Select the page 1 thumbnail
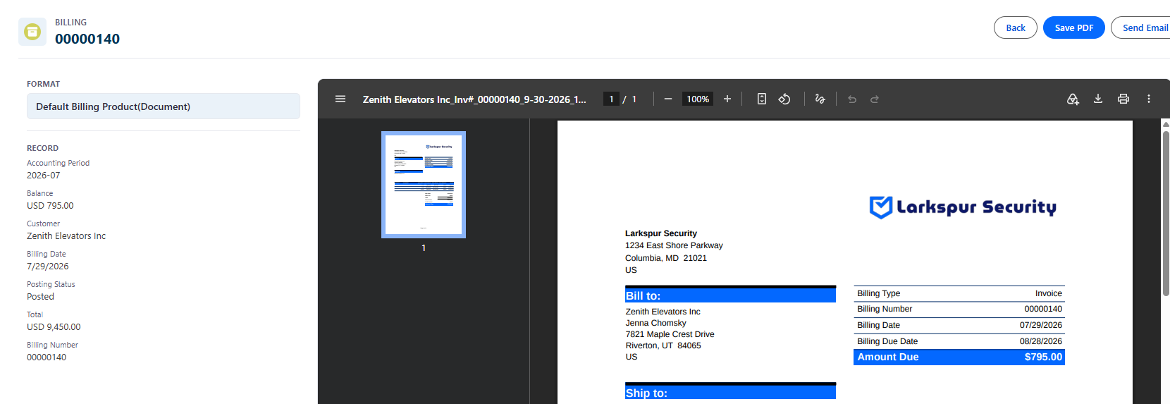This screenshot has height=404, width=1170. tap(424, 185)
